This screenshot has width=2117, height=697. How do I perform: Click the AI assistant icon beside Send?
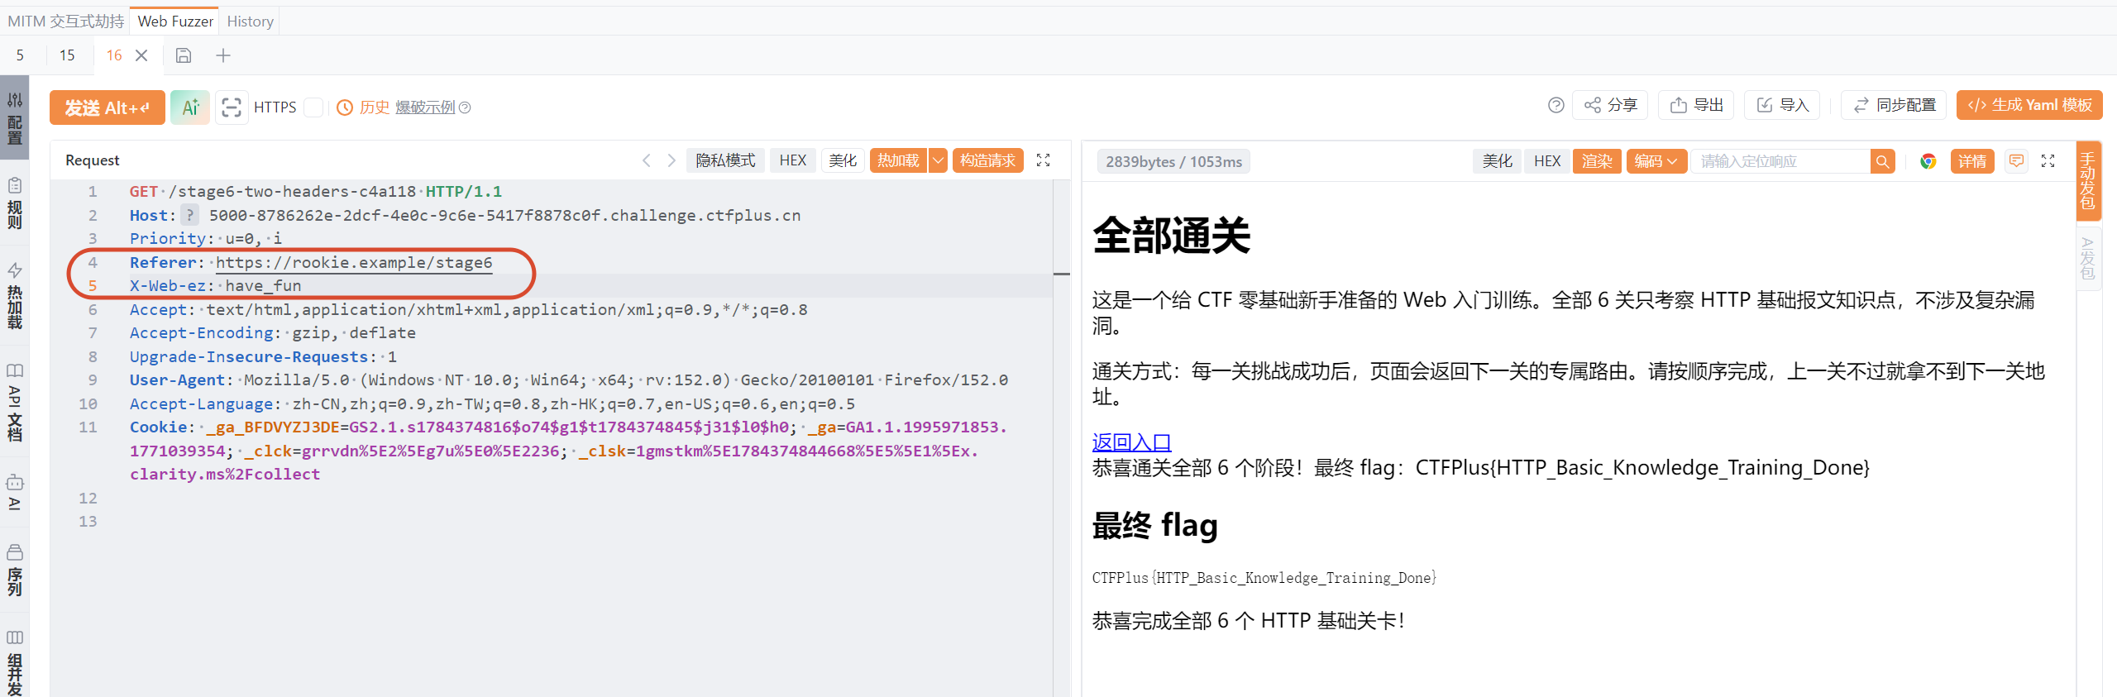click(x=190, y=107)
